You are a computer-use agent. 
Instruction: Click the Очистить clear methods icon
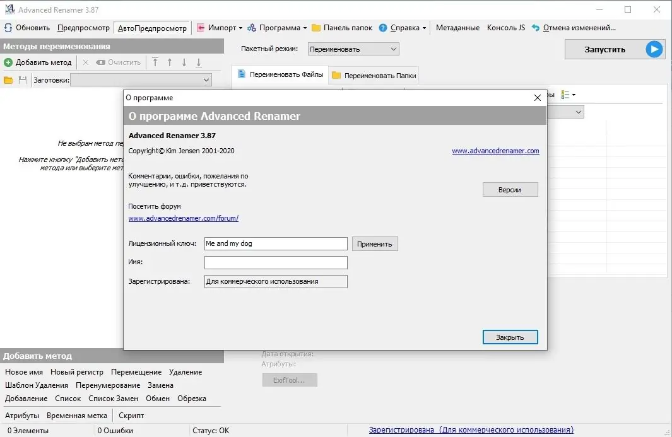pyautogui.click(x=101, y=61)
